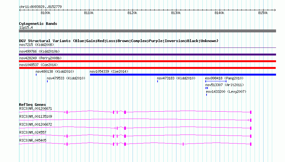Open the nsv1054339 (Coe2014) variant label
285x162 pixels.
(x=109, y=71)
